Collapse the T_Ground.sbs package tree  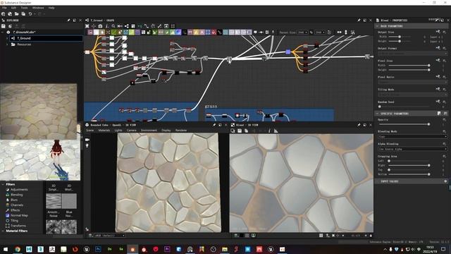3,32
